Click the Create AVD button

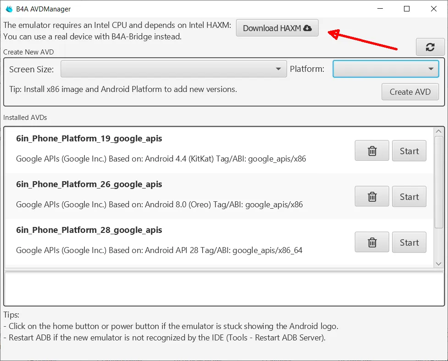410,92
